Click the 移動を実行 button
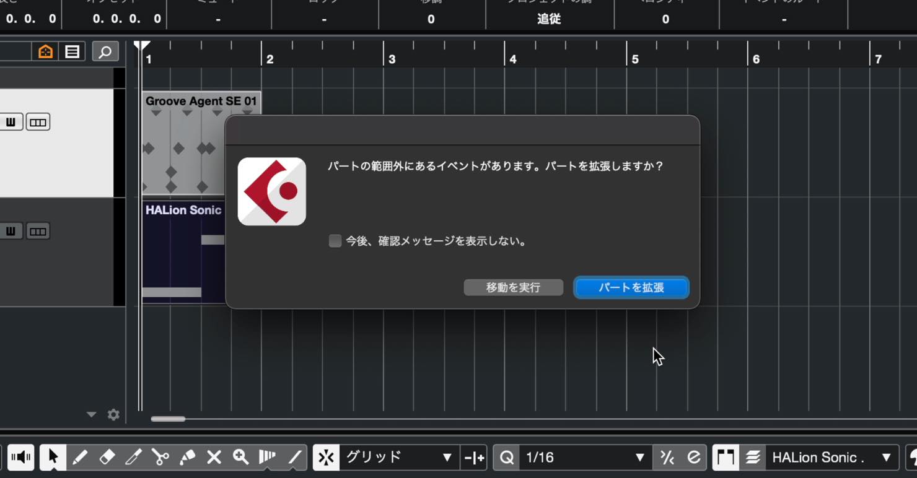Image resolution: width=917 pixels, height=478 pixels. (x=513, y=287)
